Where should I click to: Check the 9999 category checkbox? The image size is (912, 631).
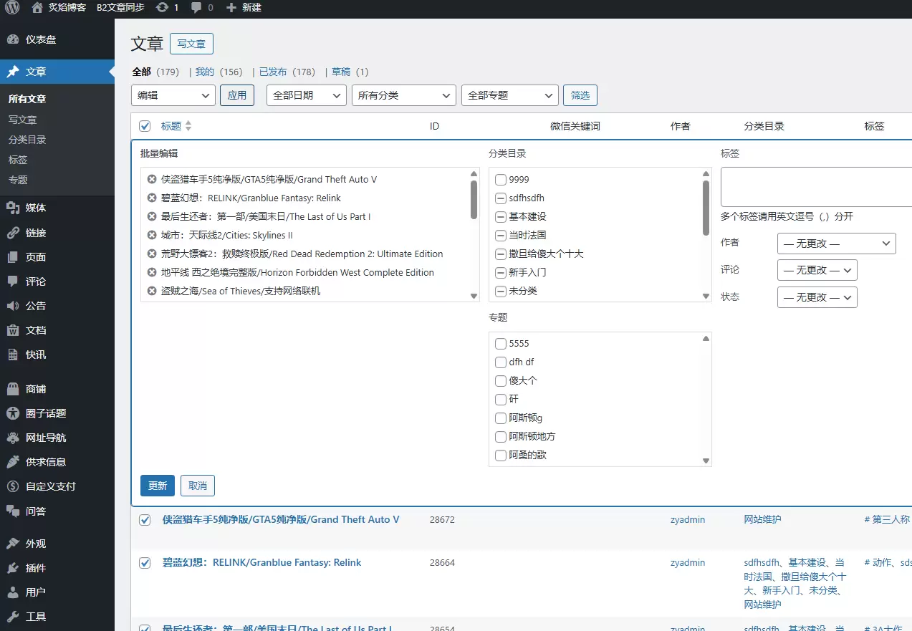click(x=501, y=180)
